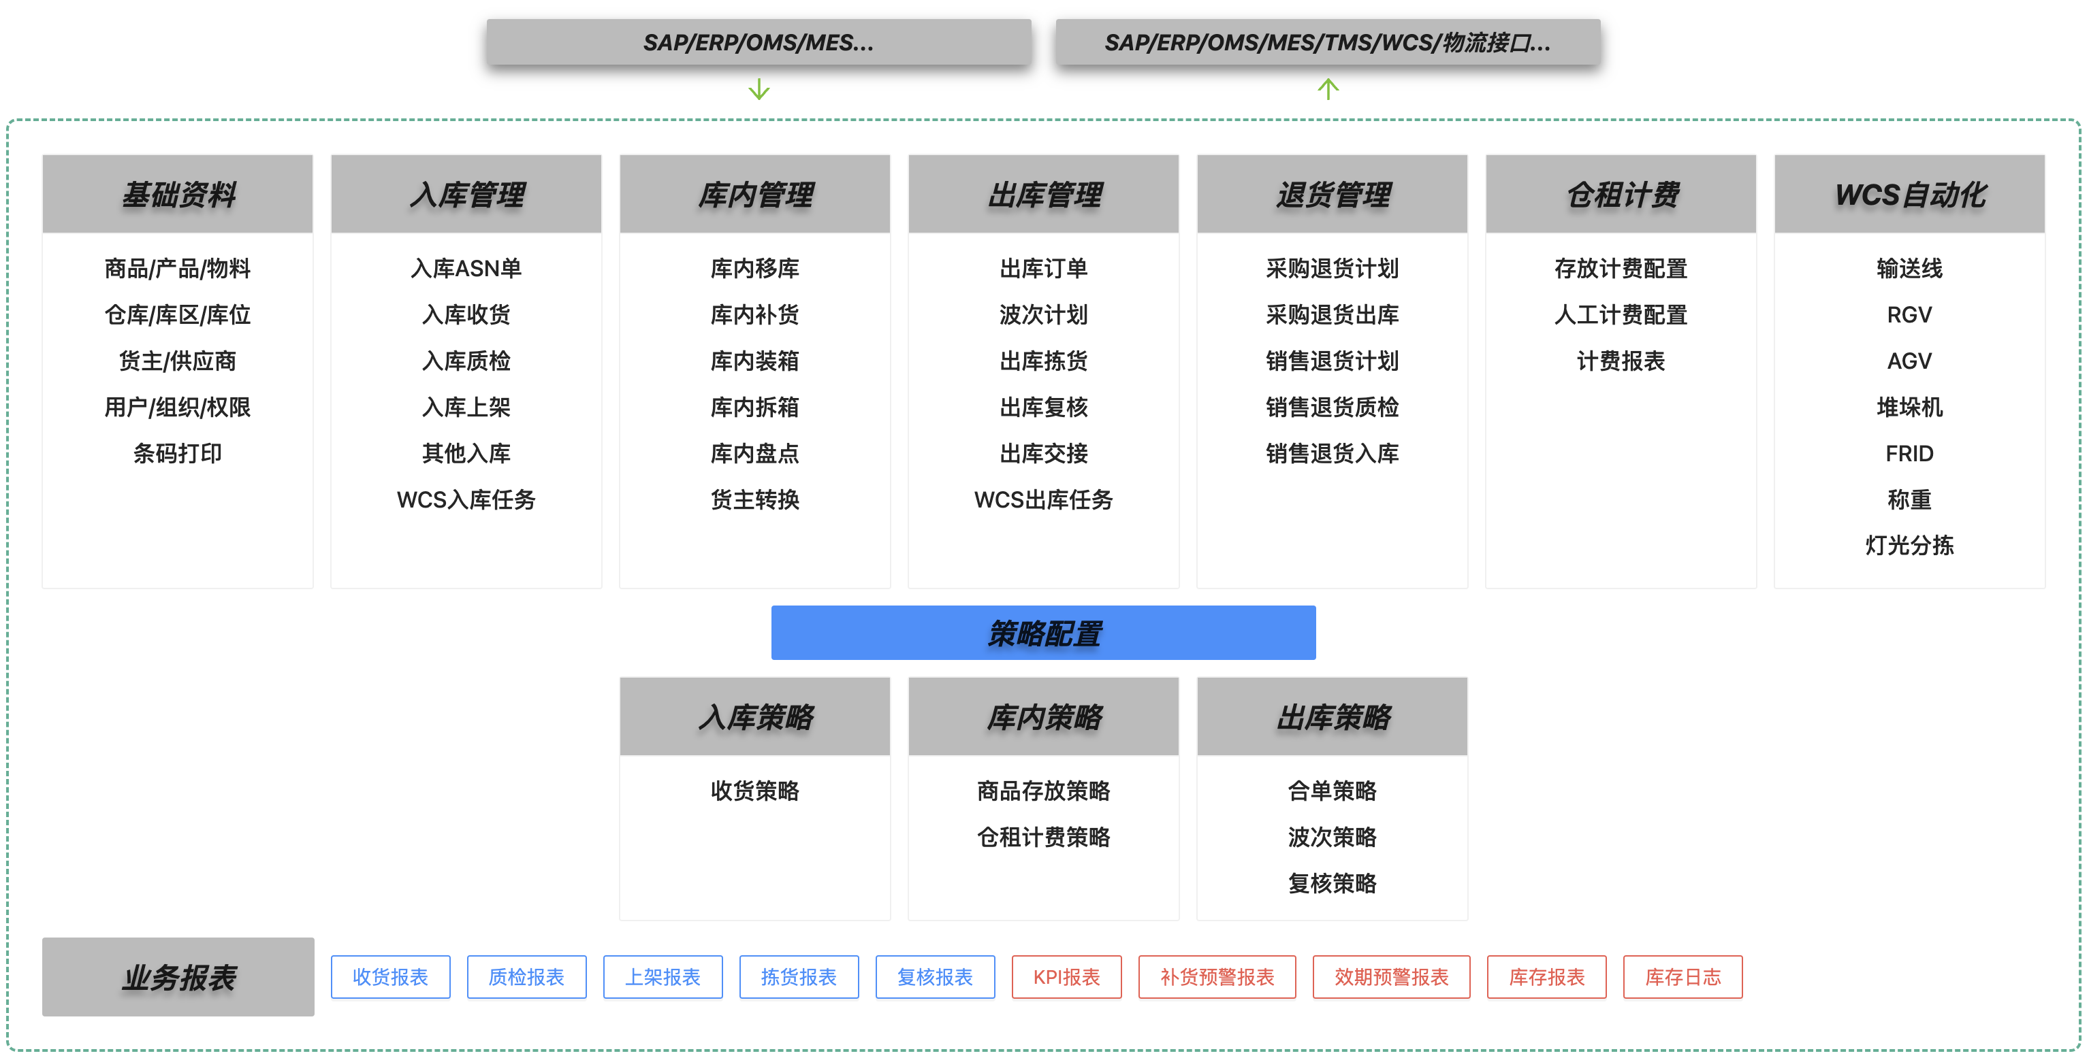2089x1060 pixels.
Task: Select the 出库策略 header
Action: pos(1333,717)
